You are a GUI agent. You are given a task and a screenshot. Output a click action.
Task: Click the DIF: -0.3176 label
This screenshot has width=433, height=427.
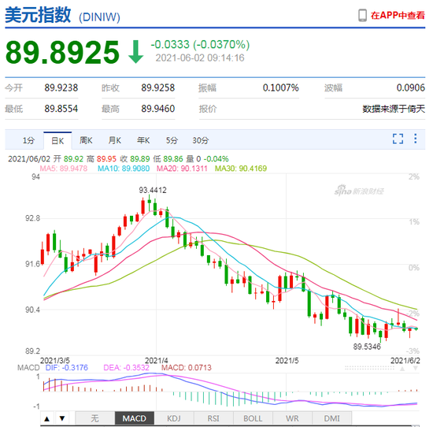(67, 368)
